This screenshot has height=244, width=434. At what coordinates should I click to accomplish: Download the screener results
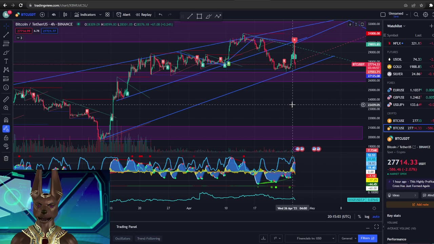(263, 238)
